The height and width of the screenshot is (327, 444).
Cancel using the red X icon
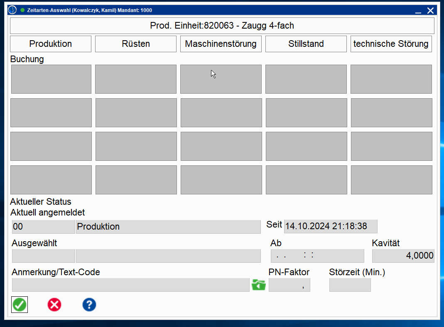click(x=54, y=305)
